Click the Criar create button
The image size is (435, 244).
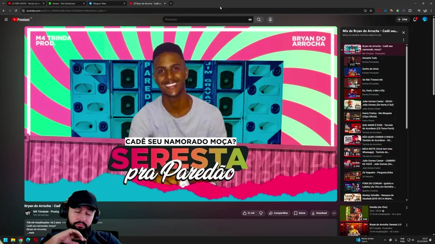402,19
